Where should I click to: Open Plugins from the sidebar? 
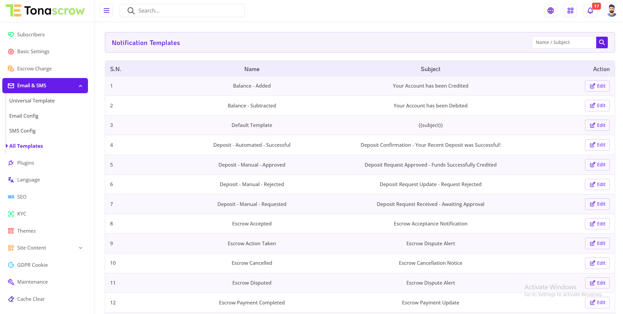(x=25, y=163)
